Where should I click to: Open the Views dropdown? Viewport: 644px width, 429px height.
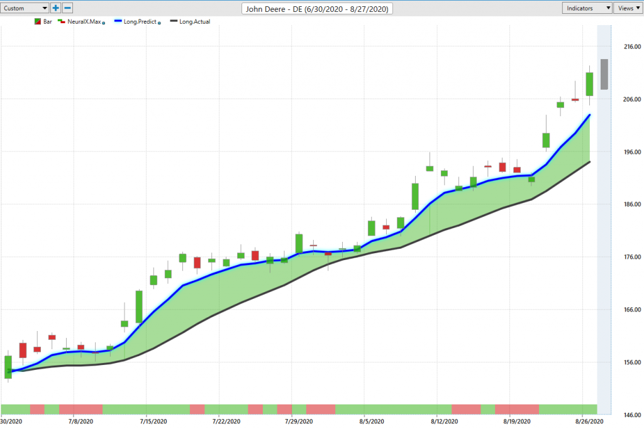pos(628,8)
